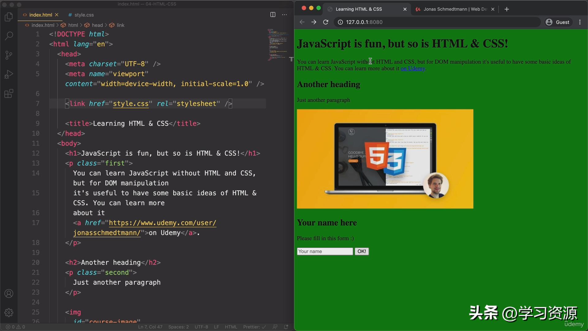This screenshot has width=588, height=331.
Task: Select the Run and Debug icon
Action: coord(9,74)
